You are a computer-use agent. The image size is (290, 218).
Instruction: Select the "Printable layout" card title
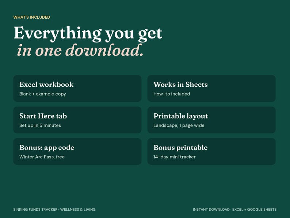tap(181, 116)
